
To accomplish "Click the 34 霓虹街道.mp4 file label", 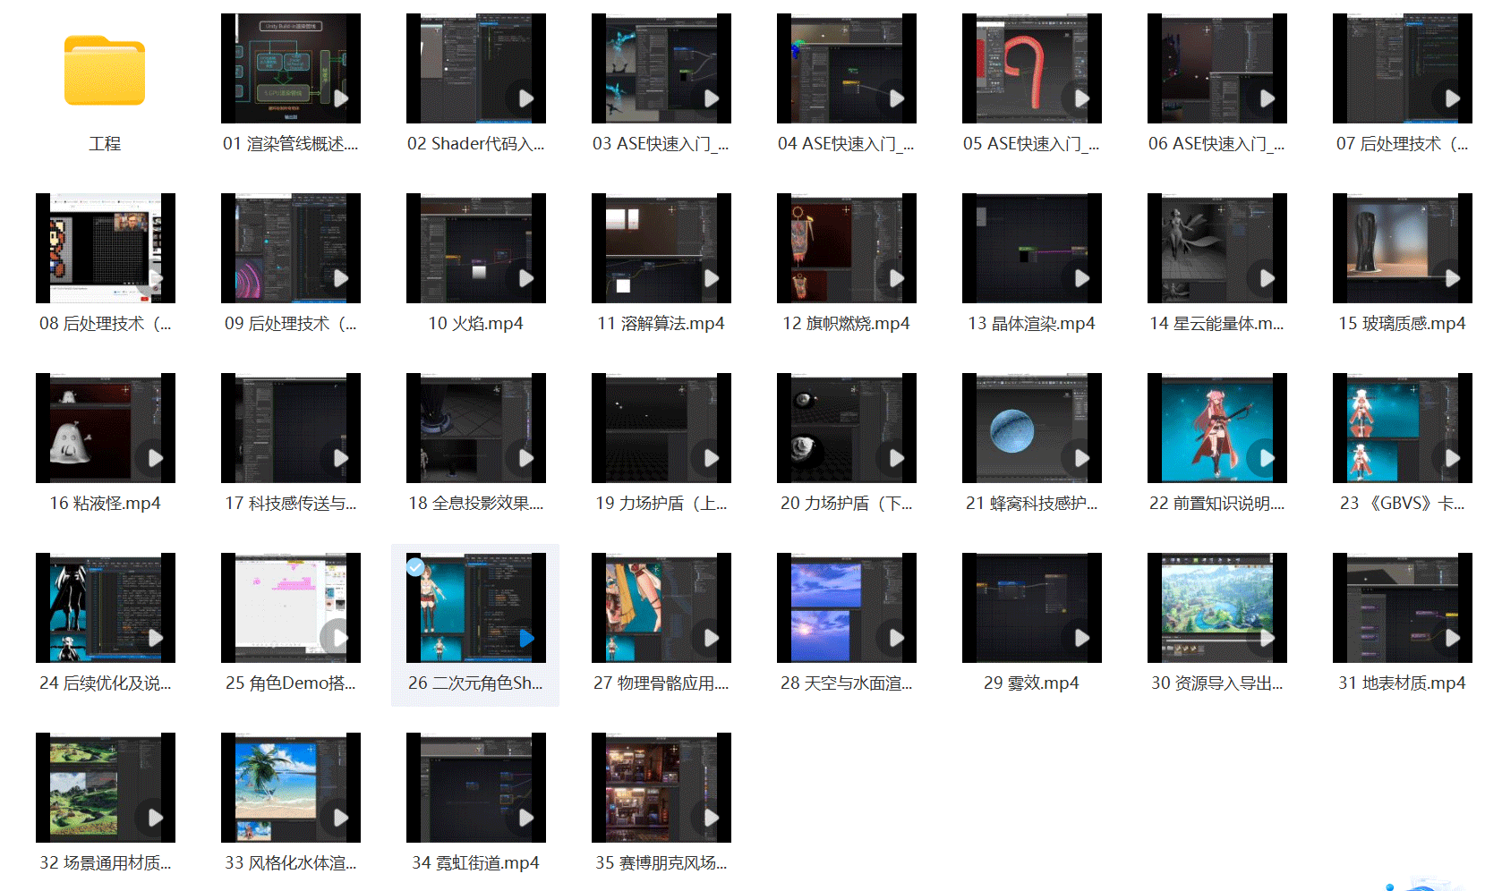I will tap(475, 863).
